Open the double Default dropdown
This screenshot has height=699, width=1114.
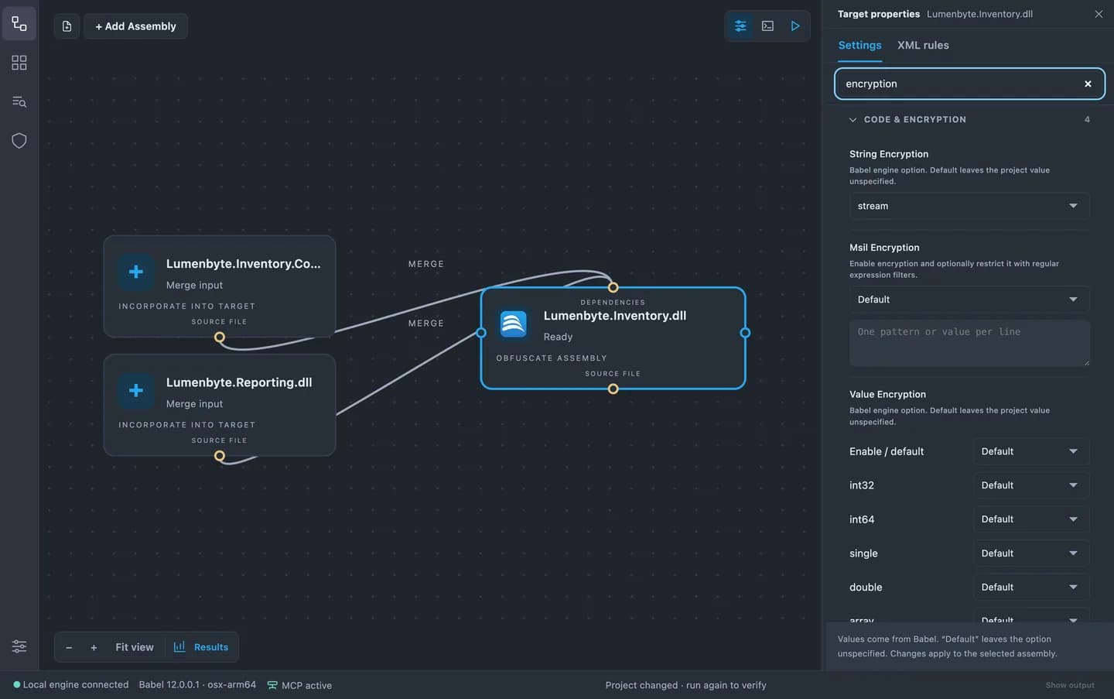coord(1031,588)
